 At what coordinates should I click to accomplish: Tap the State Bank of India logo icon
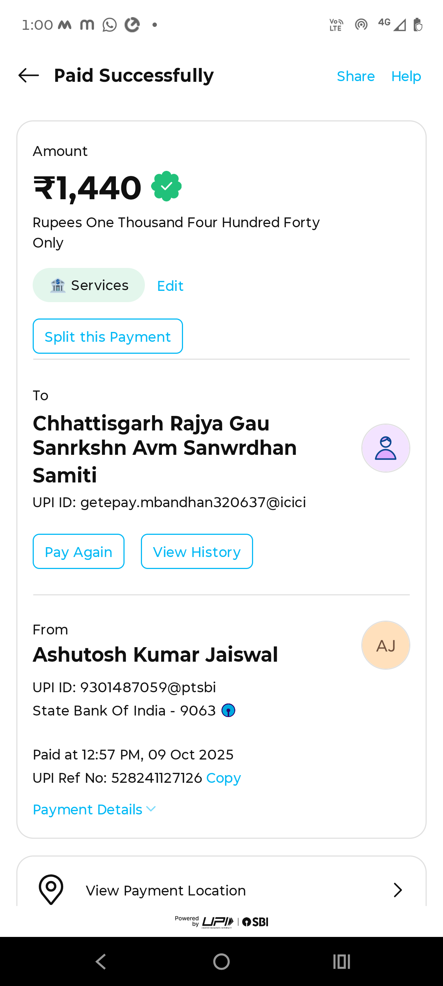click(x=228, y=711)
